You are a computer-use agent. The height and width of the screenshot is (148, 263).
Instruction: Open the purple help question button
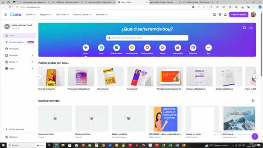255,136
